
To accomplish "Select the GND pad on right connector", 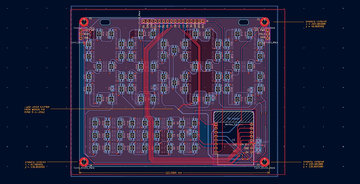I will [268, 38].
